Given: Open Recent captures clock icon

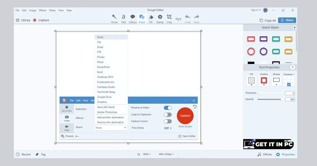Looking at the screenshot, I should 18,154.
